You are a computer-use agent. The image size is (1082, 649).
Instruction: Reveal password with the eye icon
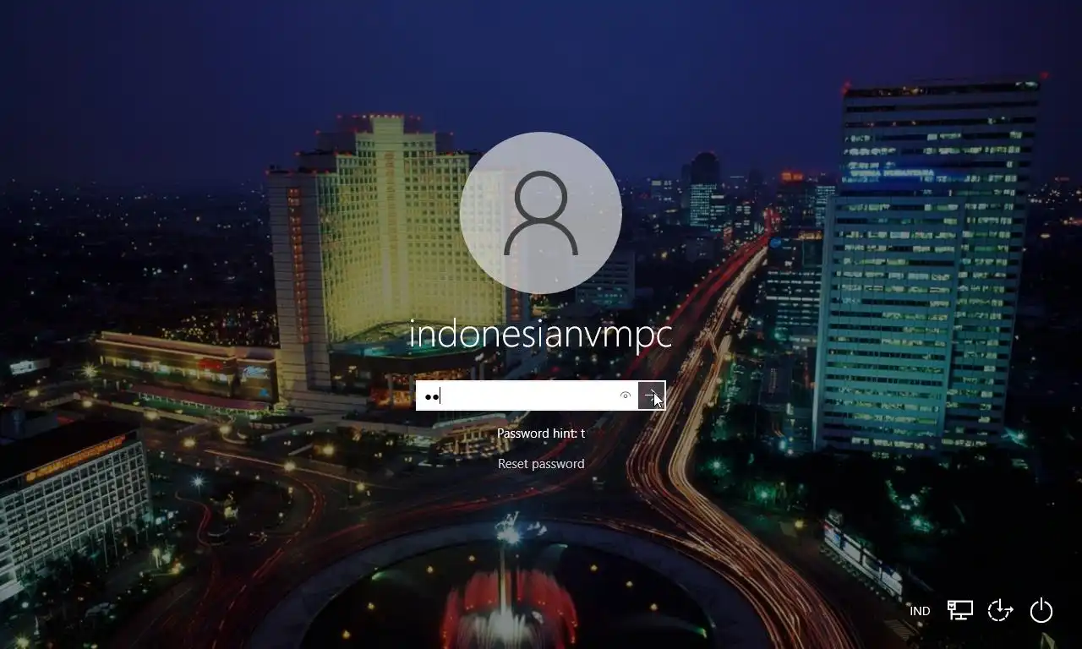(626, 395)
